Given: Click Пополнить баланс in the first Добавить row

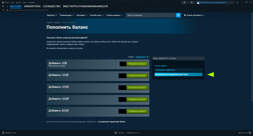Looking at the screenshot, I should [137, 64].
